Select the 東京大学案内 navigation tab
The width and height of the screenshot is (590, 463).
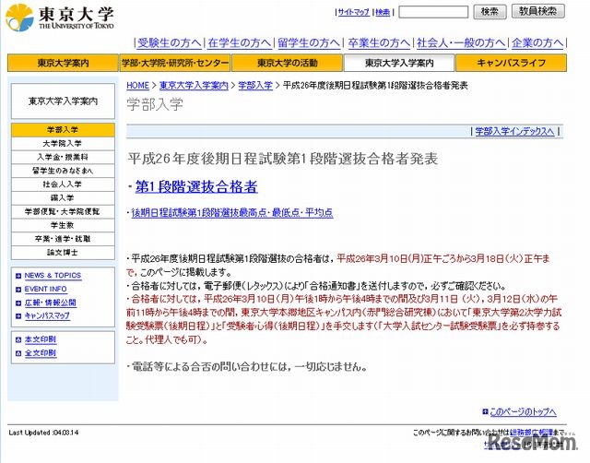63,63
